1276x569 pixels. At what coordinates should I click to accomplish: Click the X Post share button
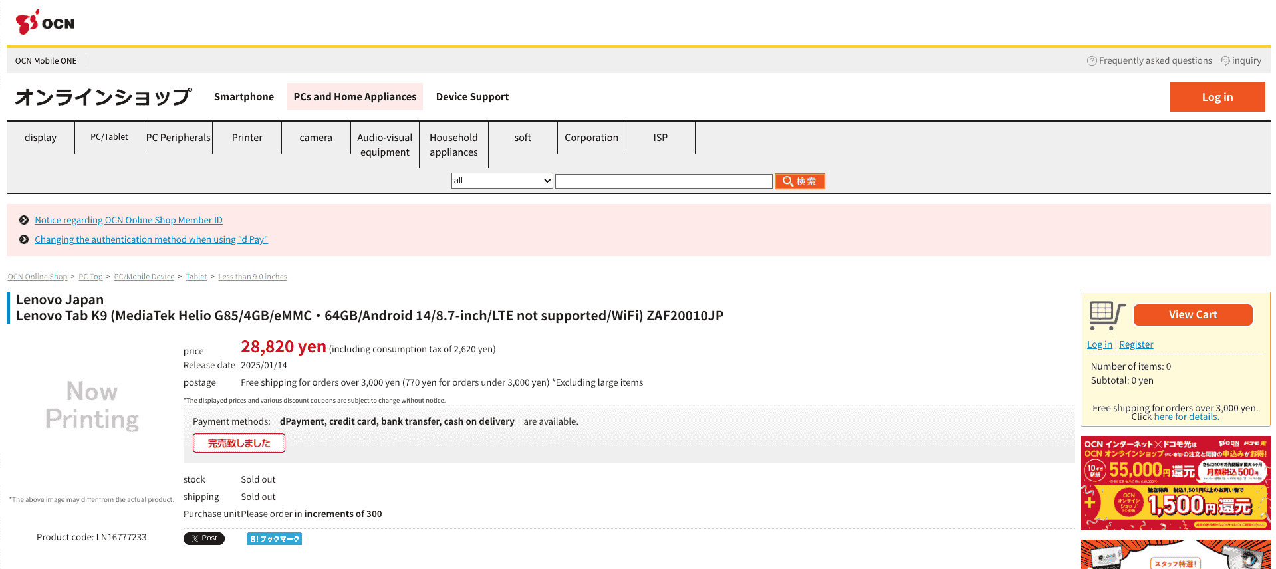coord(203,538)
